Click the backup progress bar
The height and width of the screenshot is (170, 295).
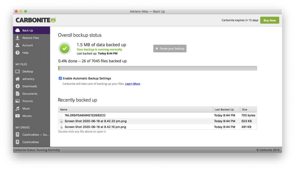(x=157, y=68)
